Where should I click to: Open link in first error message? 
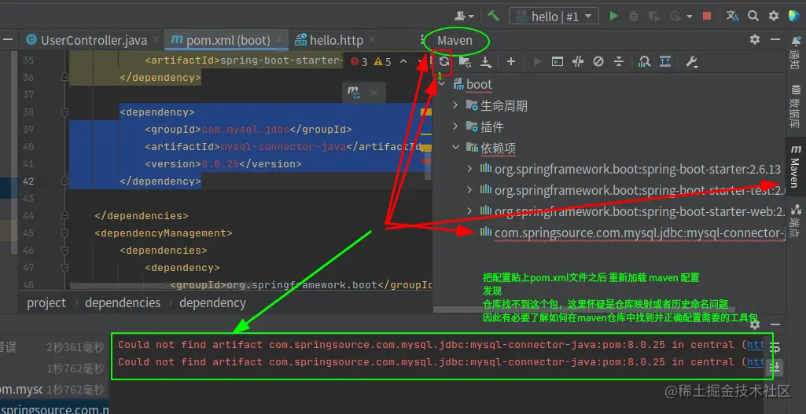pyautogui.click(x=755, y=345)
